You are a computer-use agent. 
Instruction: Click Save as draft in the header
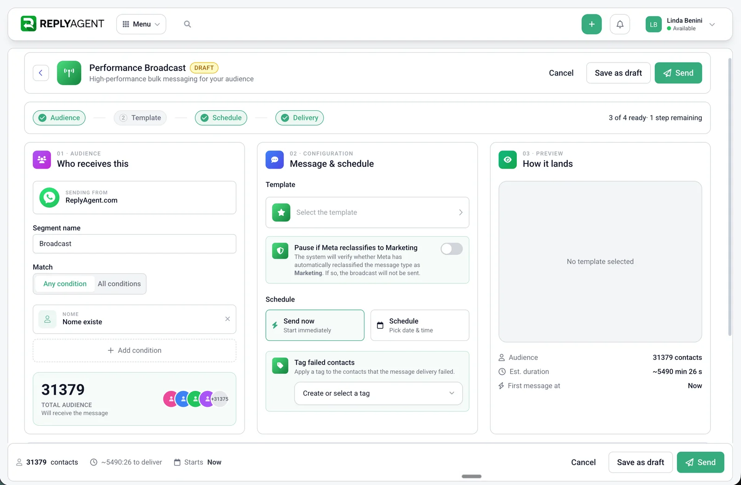pyautogui.click(x=618, y=73)
